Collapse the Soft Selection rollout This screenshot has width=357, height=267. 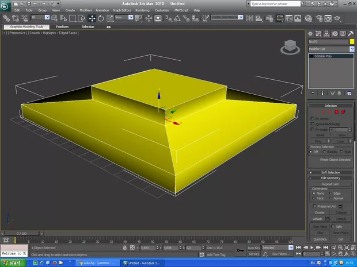point(330,172)
